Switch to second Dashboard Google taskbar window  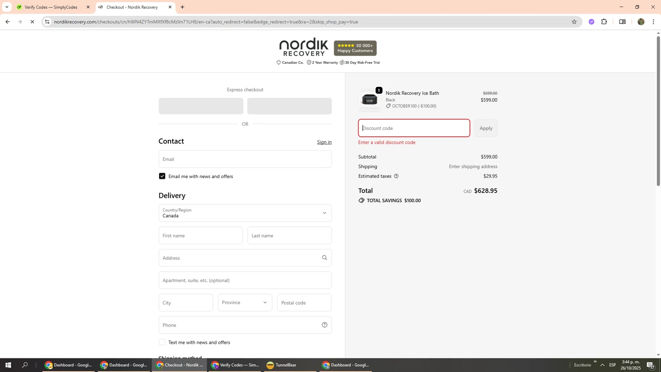coord(124,365)
